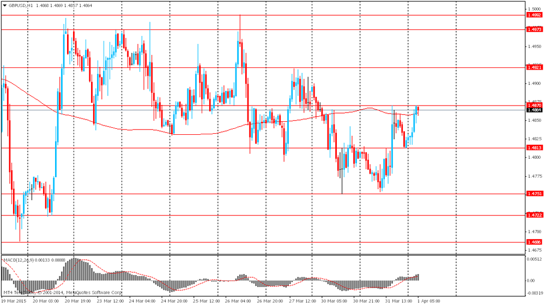Screen dimensions: 545x305
Task: Select the 1.4870 red level label
Action: pyautogui.click(x=534, y=105)
